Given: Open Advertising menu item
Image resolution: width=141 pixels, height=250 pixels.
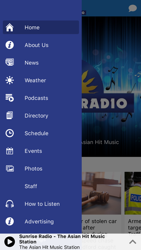Looking at the screenshot, I should (41, 222).
